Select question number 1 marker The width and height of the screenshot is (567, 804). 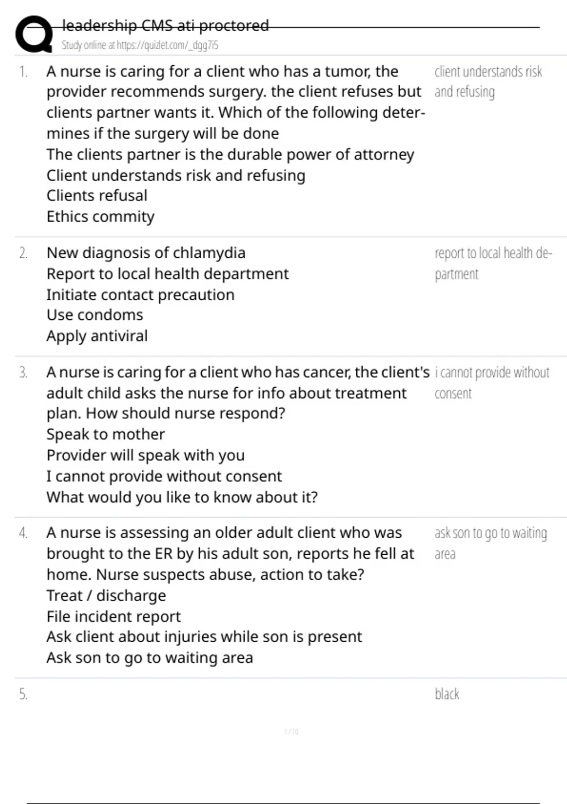[x=23, y=72]
